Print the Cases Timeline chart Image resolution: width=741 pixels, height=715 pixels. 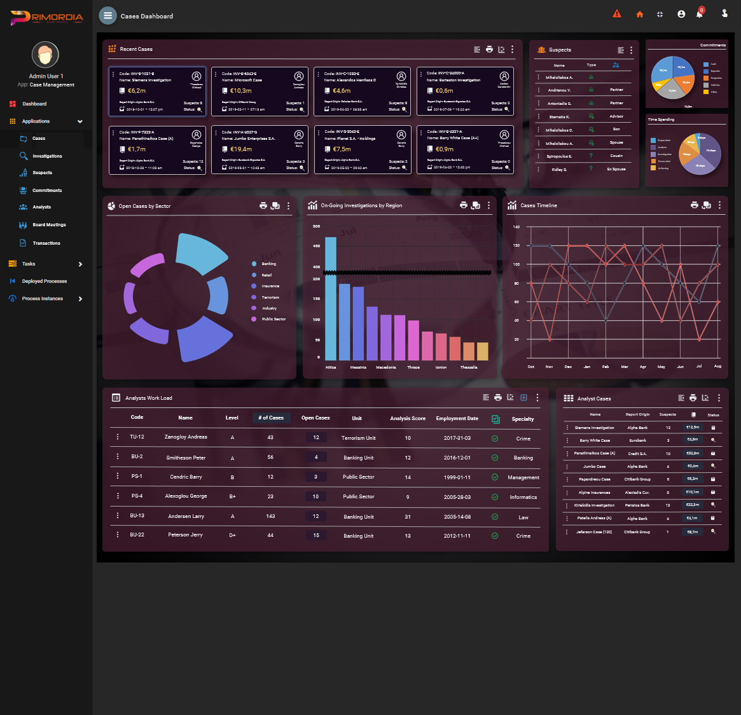coord(695,205)
